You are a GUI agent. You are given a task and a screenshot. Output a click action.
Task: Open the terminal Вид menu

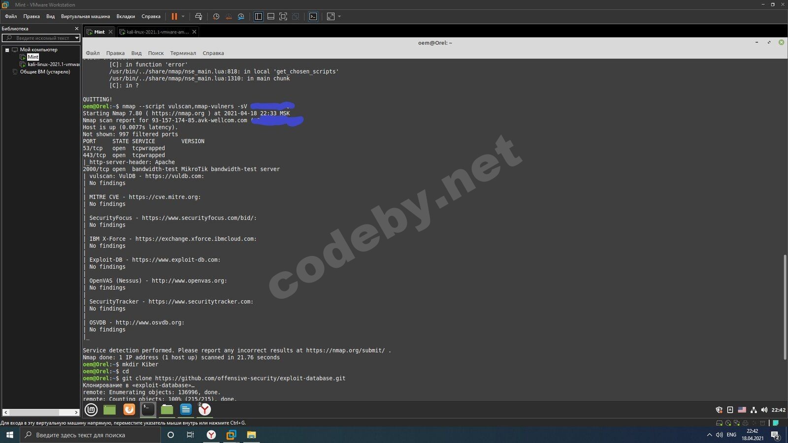coord(136,53)
